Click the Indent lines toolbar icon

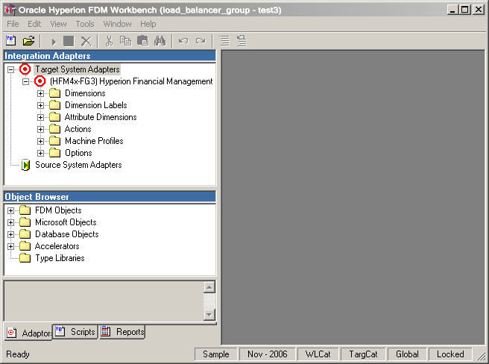pyautogui.click(x=224, y=41)
